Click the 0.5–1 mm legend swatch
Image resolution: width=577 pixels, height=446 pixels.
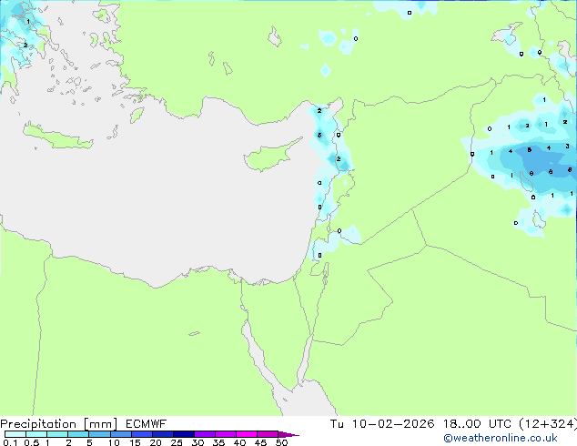(36, 434)
